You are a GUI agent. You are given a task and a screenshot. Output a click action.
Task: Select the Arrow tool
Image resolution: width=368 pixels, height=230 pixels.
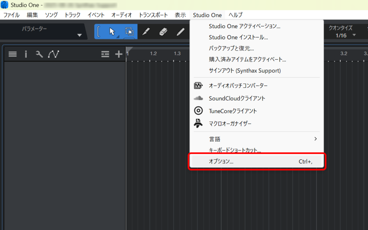coord(112,32)
